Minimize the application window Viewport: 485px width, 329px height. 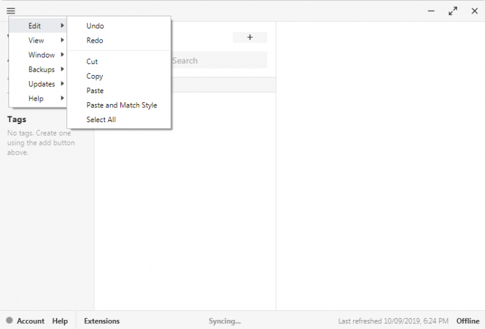431,11
